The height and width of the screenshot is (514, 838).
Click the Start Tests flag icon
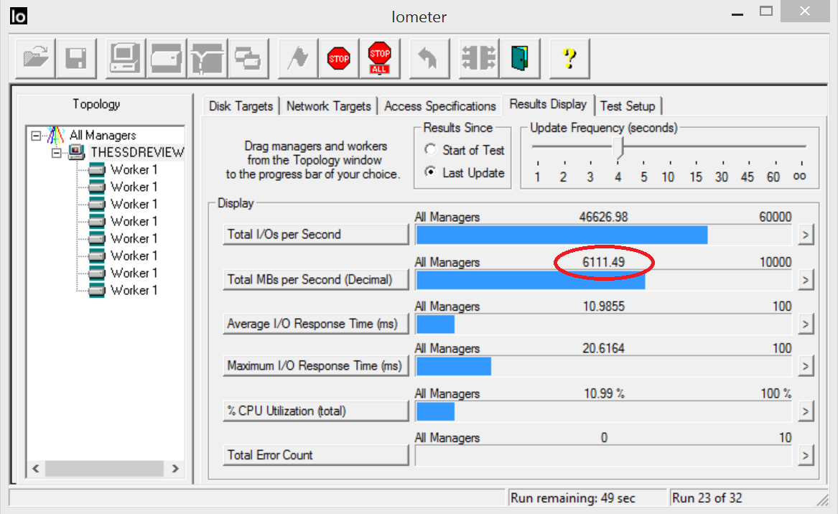pyautogui.click(x=297, y=58)
